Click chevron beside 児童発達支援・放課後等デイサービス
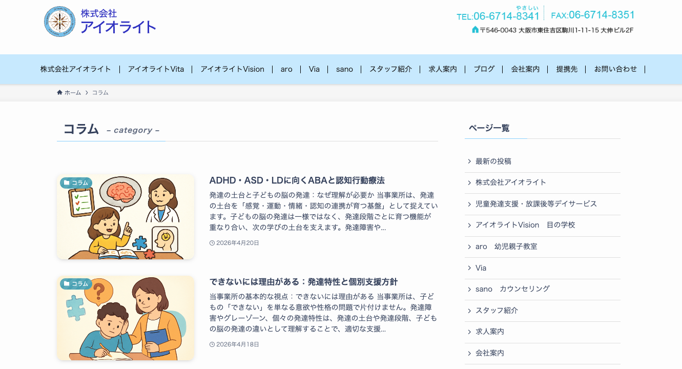Viewport: 682px width, 369px height. (x=469, y=204)
